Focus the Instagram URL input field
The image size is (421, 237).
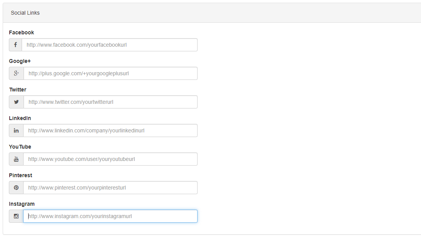[x=110, y=216]
